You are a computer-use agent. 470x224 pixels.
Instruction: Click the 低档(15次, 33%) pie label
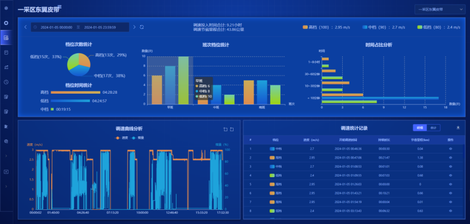click(x=46, y=56)
